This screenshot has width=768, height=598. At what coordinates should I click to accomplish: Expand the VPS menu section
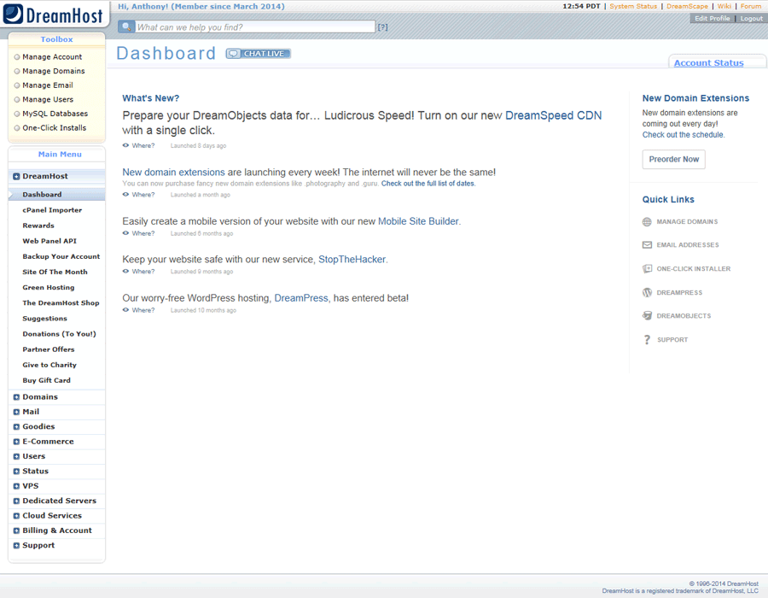click(16, 486)
